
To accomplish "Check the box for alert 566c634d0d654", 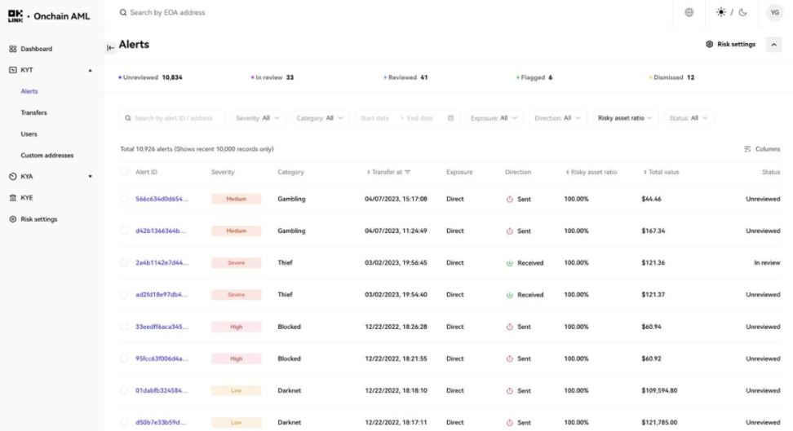I will point(124,199).
